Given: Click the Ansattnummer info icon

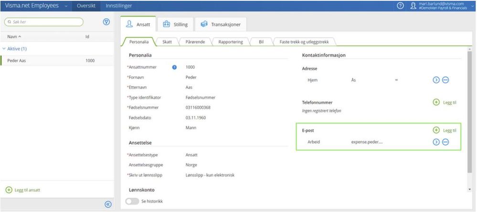Looking at the screenshot, I should [174, 67].
